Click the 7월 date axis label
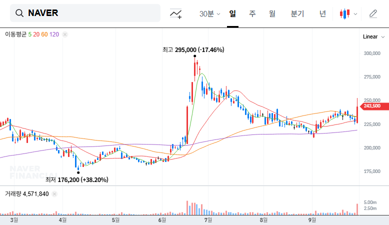 tap(208, 220)
